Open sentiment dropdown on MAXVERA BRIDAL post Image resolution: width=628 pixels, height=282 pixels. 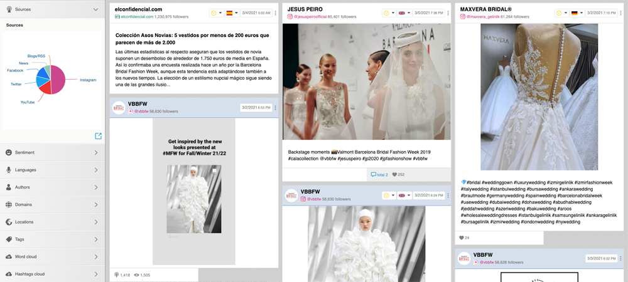[562, 13]
